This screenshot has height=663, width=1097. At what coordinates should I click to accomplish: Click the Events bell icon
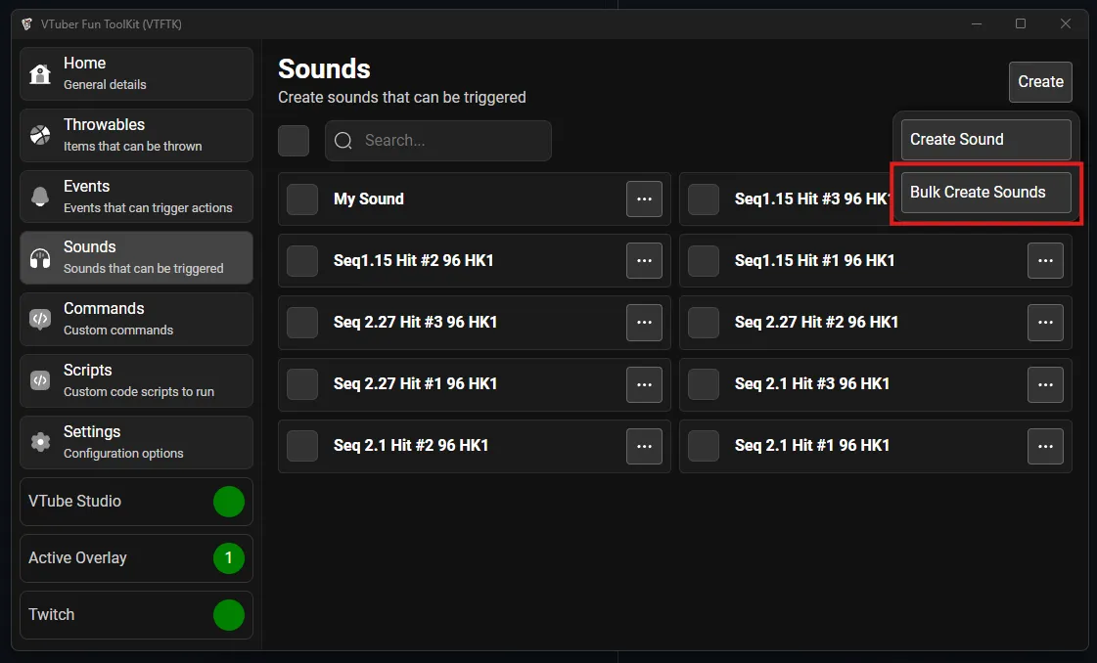coord(40,197)
